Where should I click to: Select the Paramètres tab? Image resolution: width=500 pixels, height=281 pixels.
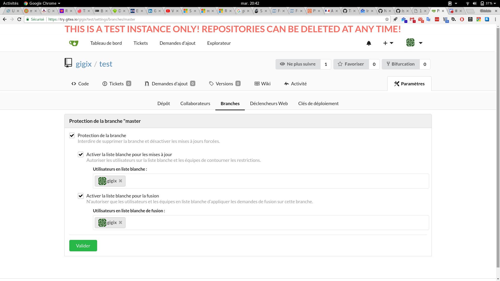[409, 84]
